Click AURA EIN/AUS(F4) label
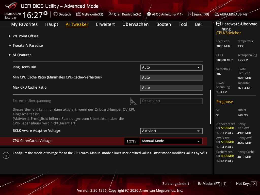 [x=233, y=14]
